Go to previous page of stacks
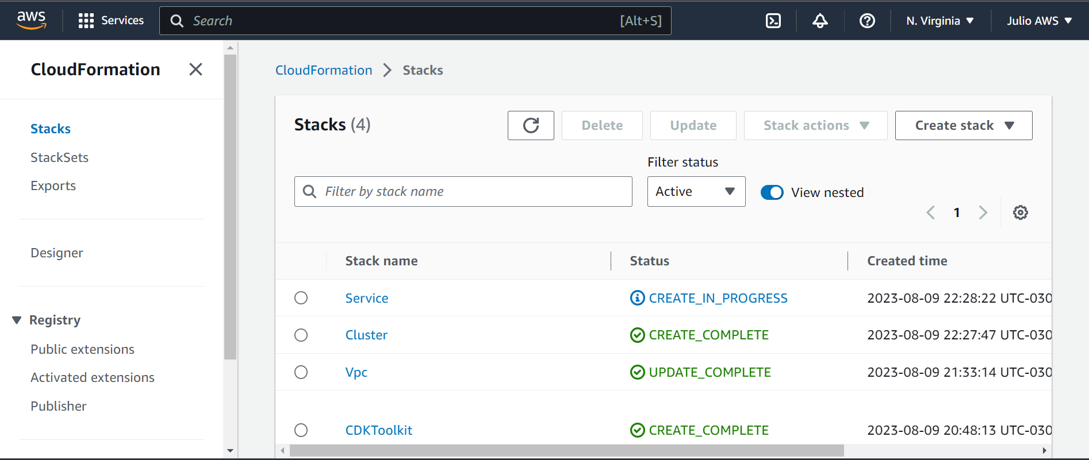 [x=931, y=212]
